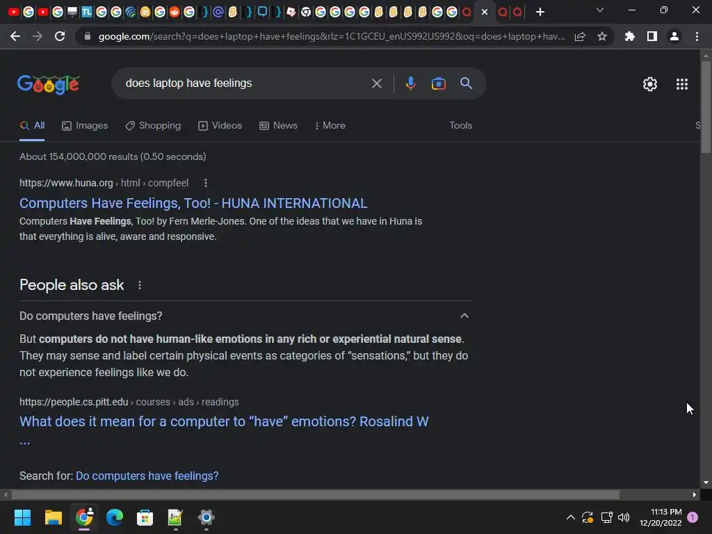Open the people.cs.pitt.edu breadcrumb
The height and width of the screenshot is (534, 712).
(129, 402)
